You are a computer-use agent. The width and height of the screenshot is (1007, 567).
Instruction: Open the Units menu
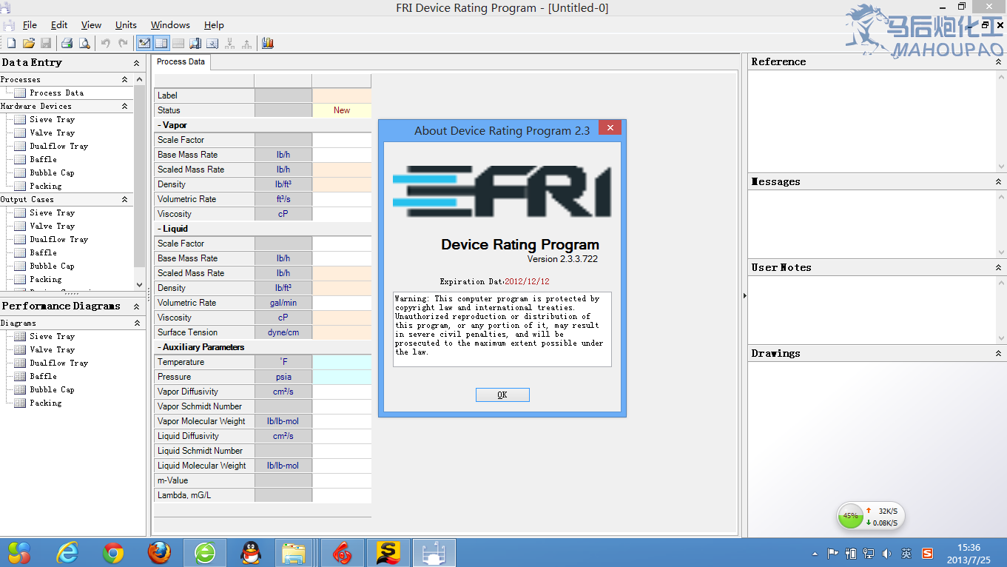[x=126, y=25]
